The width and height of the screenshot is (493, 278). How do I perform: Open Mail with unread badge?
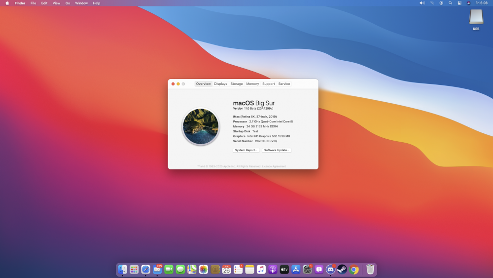(157, 270)
